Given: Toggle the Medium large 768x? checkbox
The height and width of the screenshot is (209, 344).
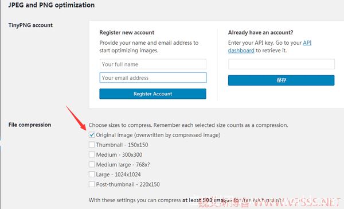Looking at the screenshot, I should (x=92, y=164).
